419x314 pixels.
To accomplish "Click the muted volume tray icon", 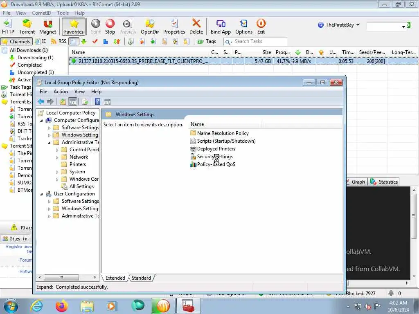I will 368,306.
